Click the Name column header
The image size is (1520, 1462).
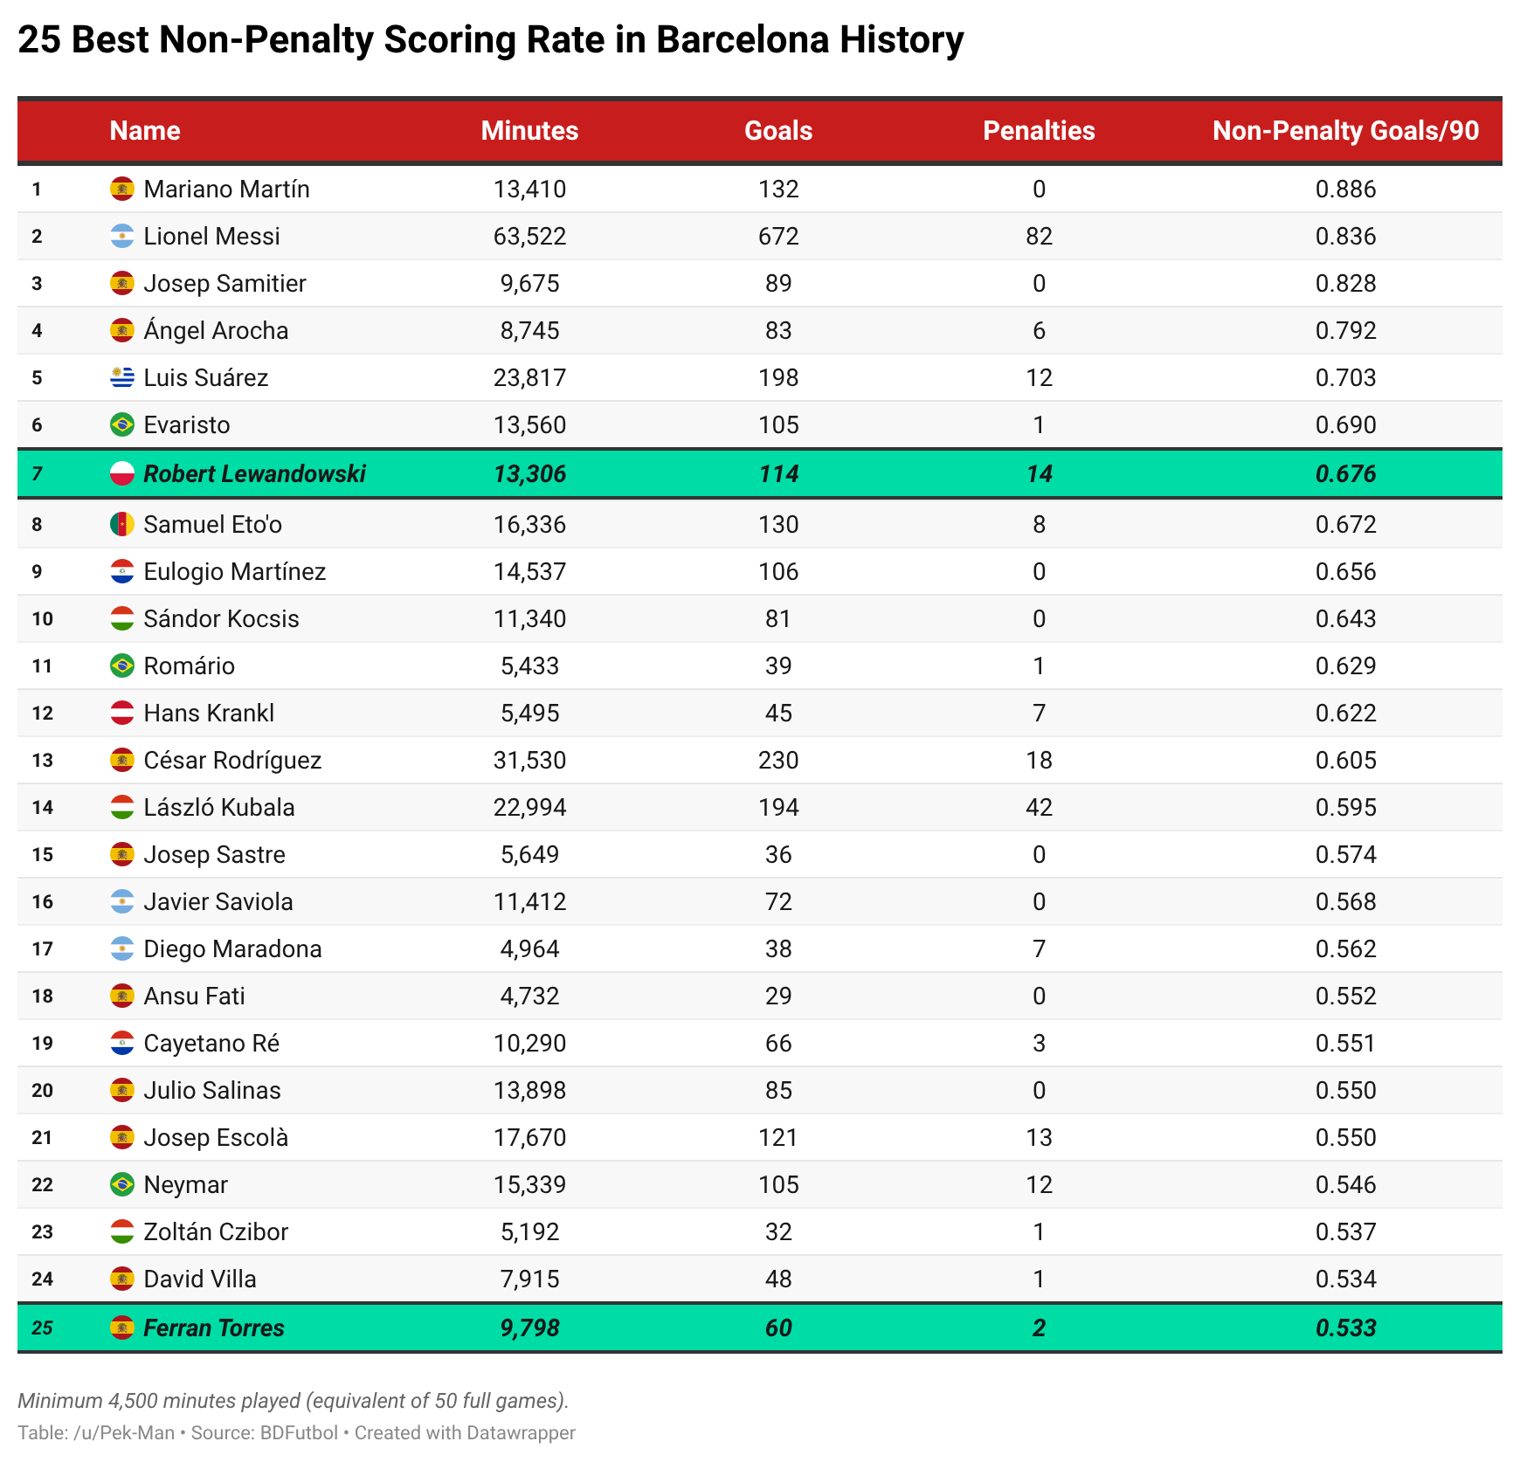(145, 130)
